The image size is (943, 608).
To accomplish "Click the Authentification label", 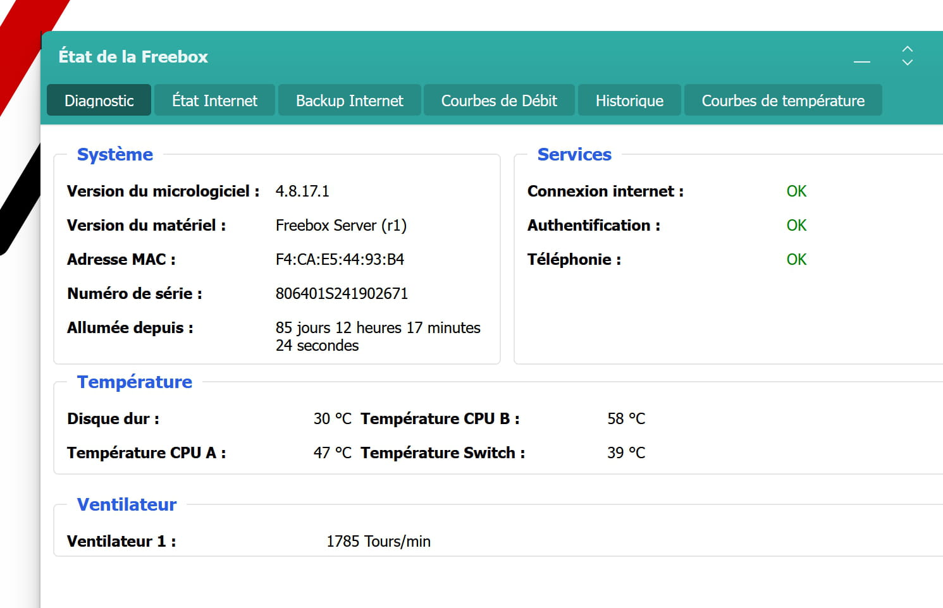I will [x=594, y=225].
